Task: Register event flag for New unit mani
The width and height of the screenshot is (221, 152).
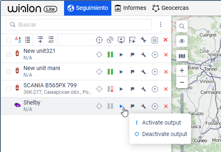Action: point(132,72)
